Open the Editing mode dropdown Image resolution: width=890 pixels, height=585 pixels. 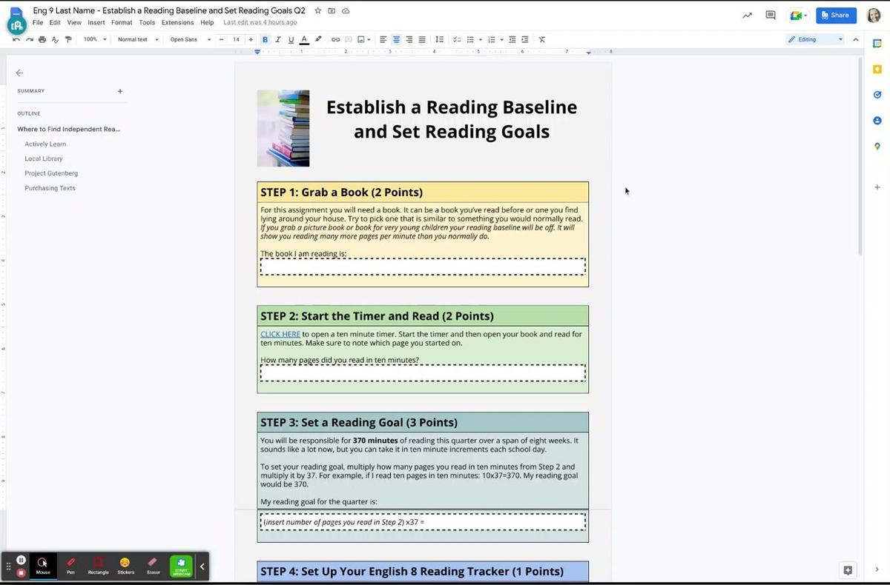tap(815, 39)
